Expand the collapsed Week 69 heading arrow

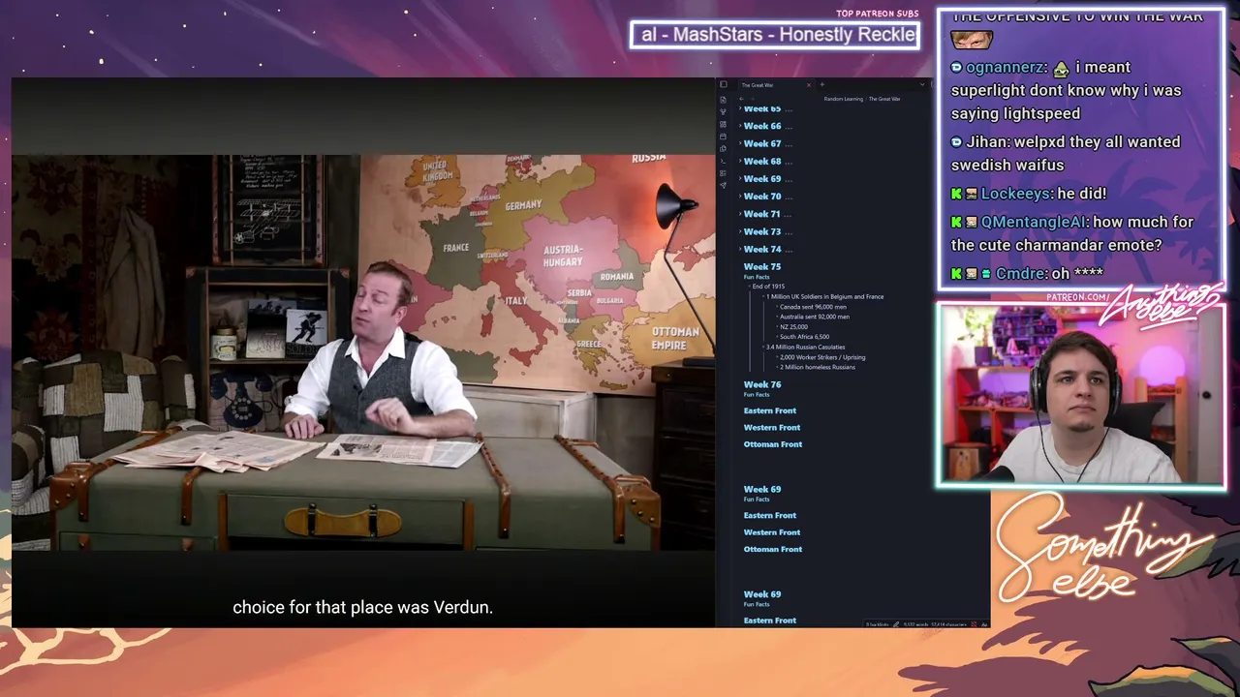pos(740,178)
